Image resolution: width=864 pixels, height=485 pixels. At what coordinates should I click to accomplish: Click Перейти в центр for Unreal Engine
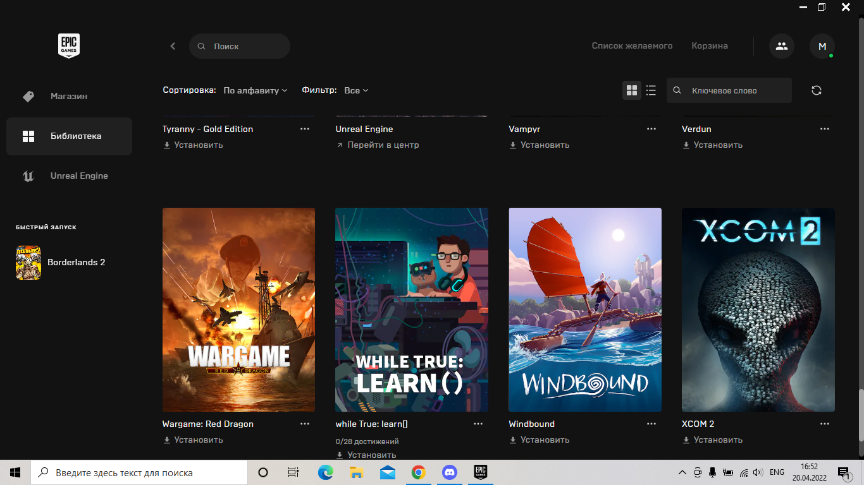pos(378,145)
